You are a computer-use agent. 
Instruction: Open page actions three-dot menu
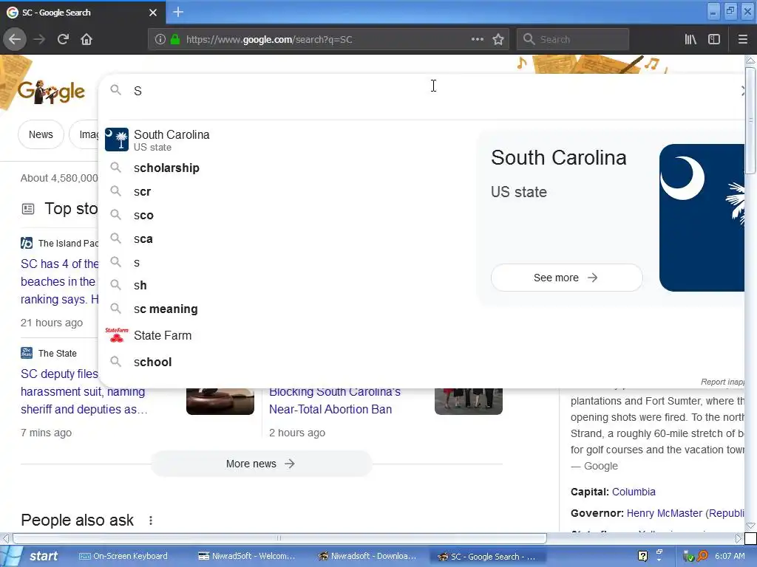point(477,39)
